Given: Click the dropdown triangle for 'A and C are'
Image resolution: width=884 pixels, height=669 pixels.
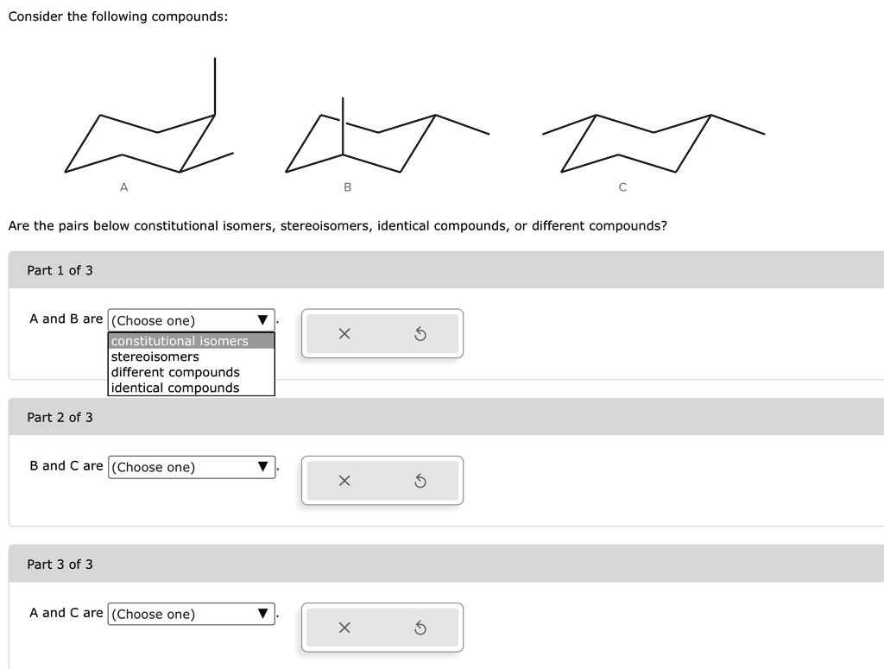Looking at the screenshot, I should coord(262,614).
